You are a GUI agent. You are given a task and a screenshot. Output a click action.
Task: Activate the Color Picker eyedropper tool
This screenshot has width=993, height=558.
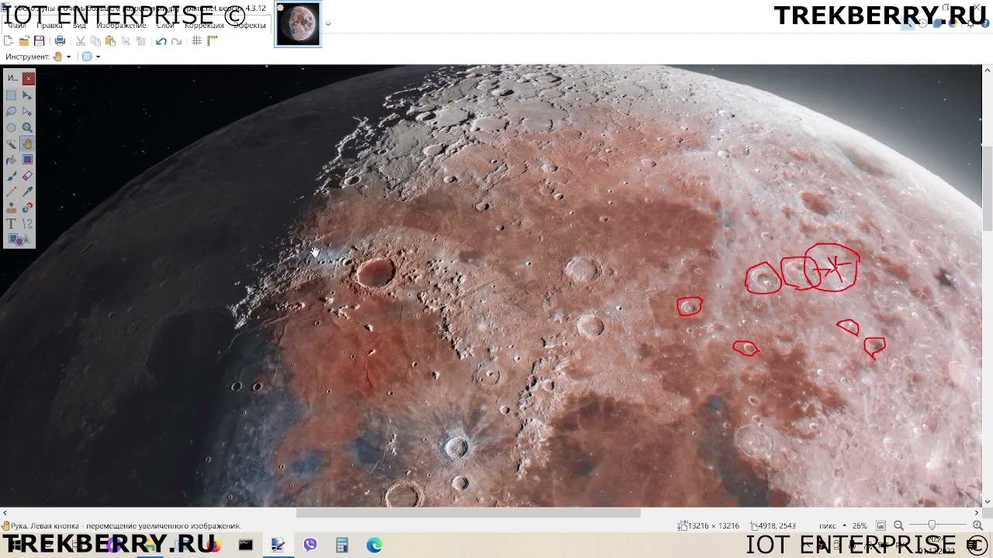(x=27, y=191)
